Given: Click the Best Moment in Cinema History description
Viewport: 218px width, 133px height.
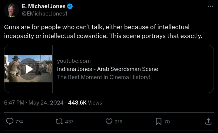Looking at the screenshot, I should 103,77.
